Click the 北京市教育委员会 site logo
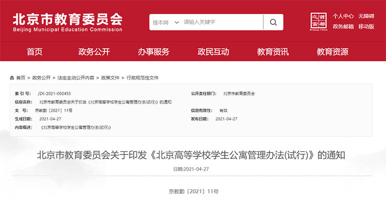Screen dimensions: 386x202 pos(68,23)
